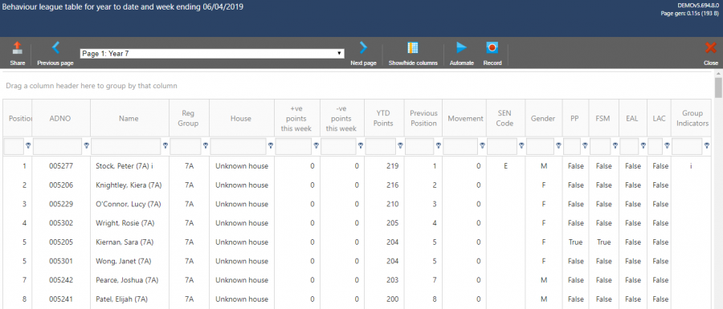
Task: Sort by Reg Group column header
Action: point(189,118)
